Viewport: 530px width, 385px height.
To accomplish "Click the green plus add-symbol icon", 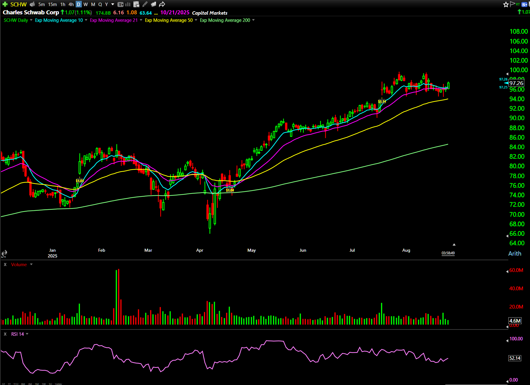I will click(x=5, y=4).
